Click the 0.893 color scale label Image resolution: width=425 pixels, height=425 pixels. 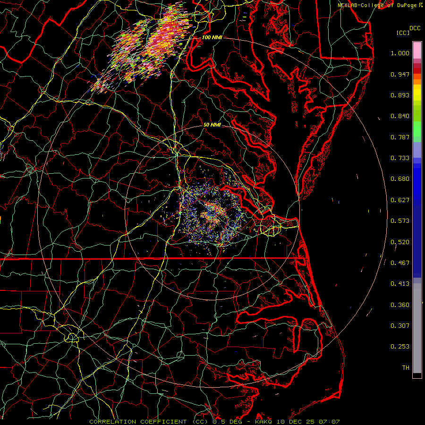coord(400,95)
